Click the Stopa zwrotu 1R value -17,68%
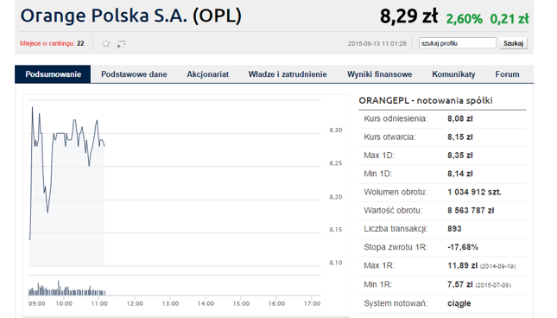 point(463,247)
